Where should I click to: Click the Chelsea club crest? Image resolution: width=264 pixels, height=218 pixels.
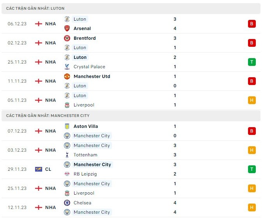pyautogui.click(x=67, y=203)
